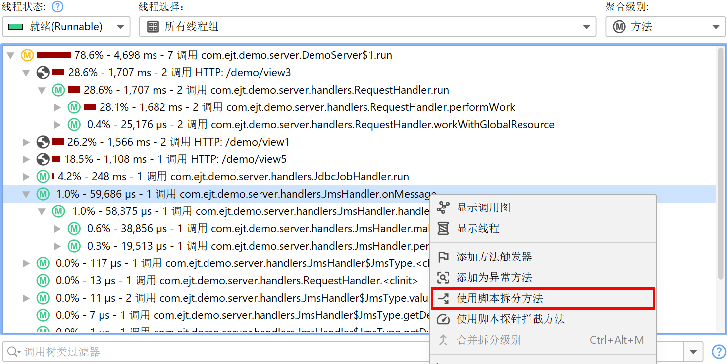This screenshot has width=727, height=364.
Task: Click the 线程状态: label
Action: pos(24,7)
